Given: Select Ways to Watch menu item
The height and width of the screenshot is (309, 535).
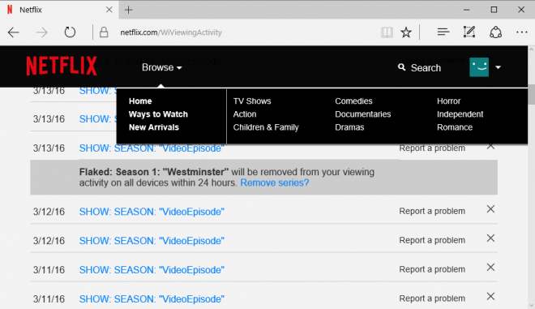Looking at the screenshot, I should click(x=158, y=114).
